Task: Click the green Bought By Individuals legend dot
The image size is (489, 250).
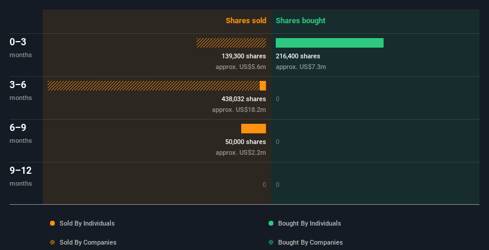Action: coord(271,223)
